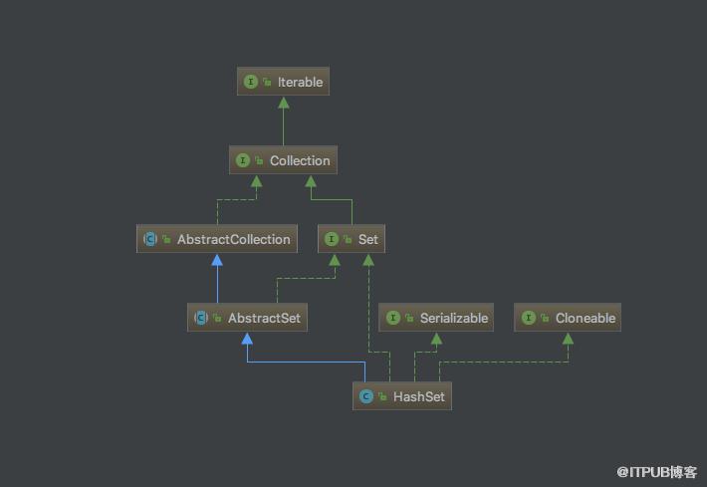Click the HashSet label text
707x487 pixels.
419,396
